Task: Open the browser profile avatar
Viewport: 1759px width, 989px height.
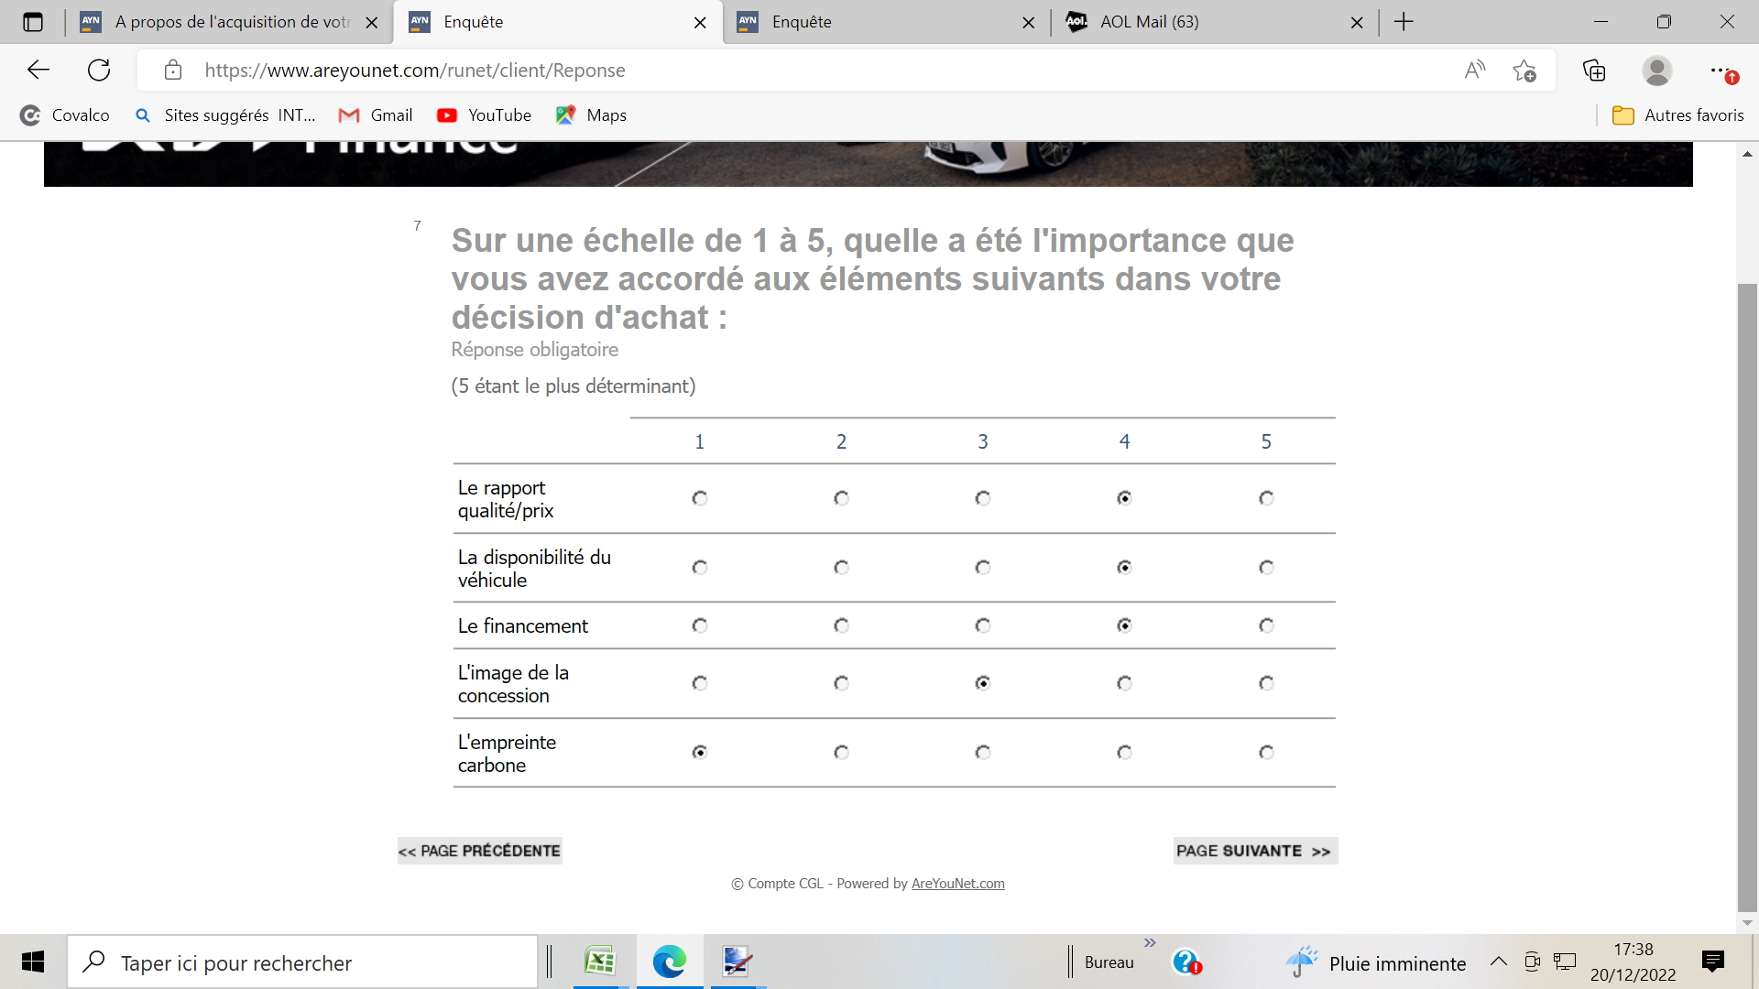Action: click(x=1656, y=71)
